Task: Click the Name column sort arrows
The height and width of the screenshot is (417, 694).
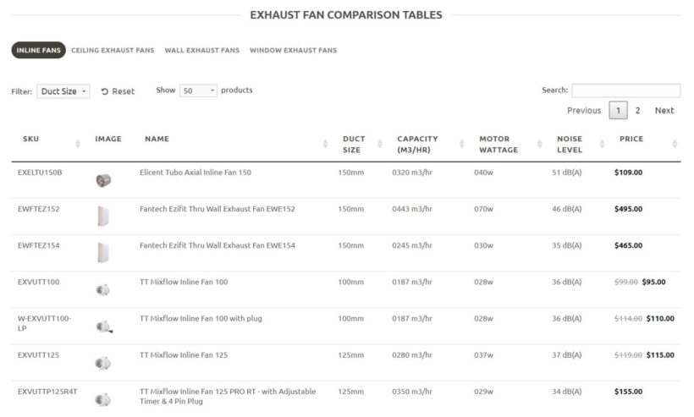Action: click(326, 145)
